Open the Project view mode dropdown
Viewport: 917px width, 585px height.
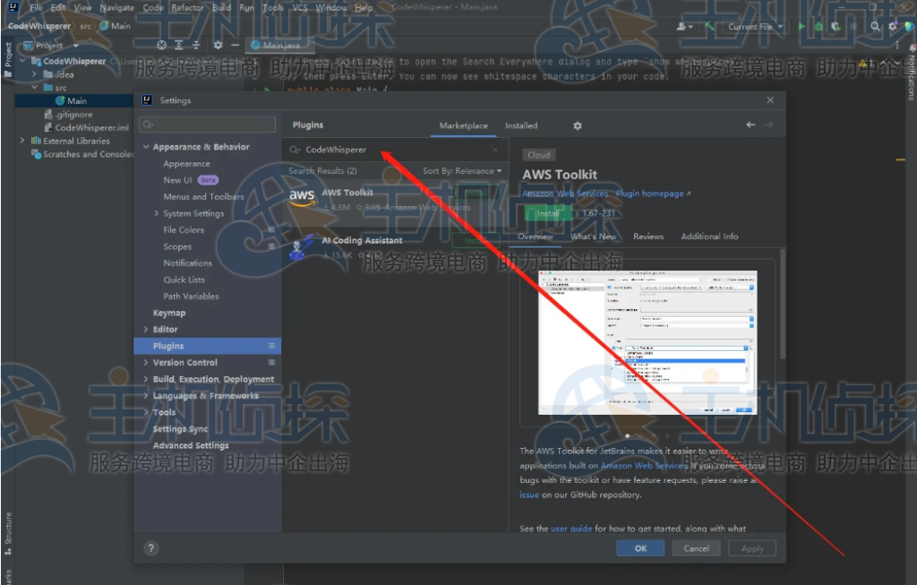pyautogui.click(x=50, y=45)
